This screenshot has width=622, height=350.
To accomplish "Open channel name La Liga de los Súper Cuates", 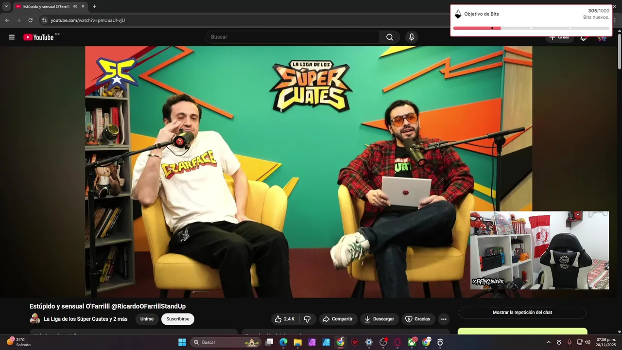I will (86, 319).
